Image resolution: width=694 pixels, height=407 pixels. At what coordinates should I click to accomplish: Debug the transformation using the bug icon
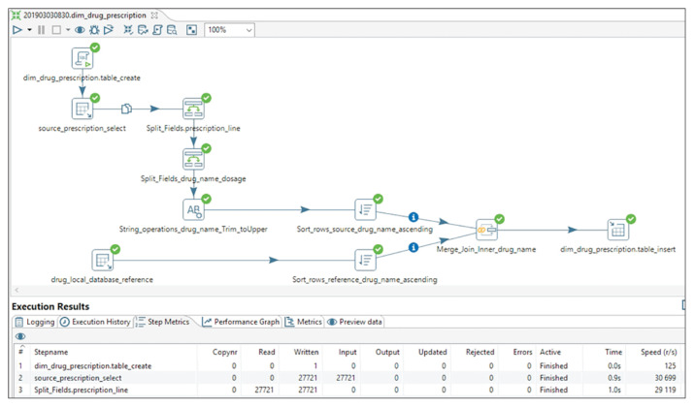pos(94,30)
